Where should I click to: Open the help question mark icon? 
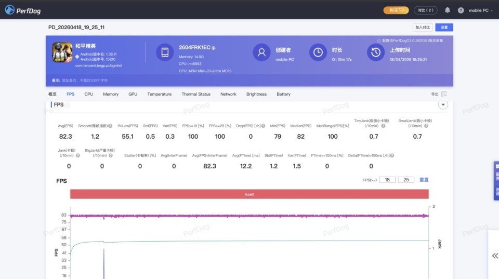(461, 10)
